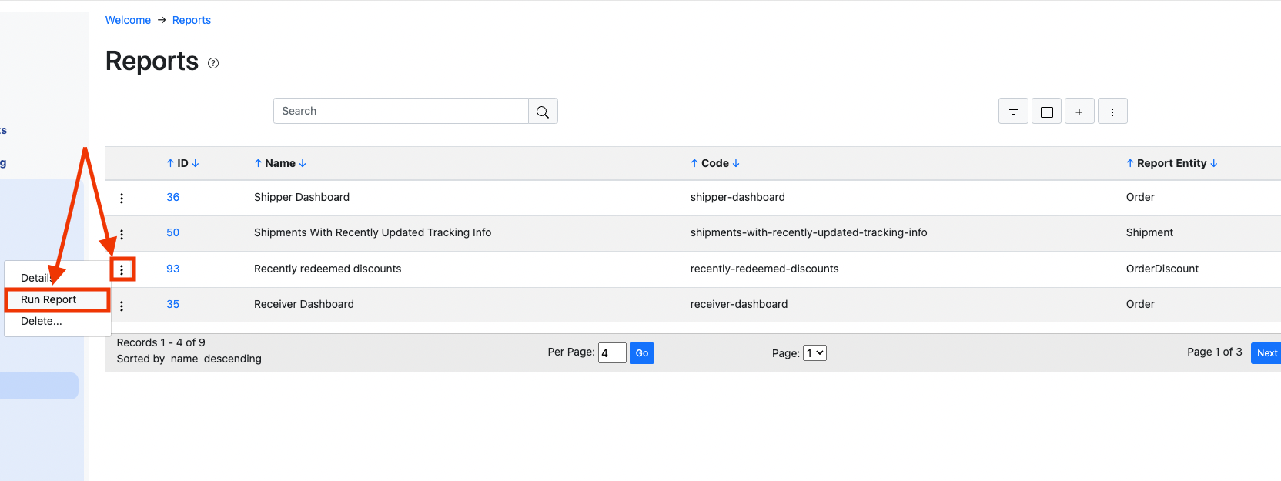Click the 'receiver-dashboard' code cell
Image resolution: width=1281 pixels, height=481 pixels.
point(739,304)
